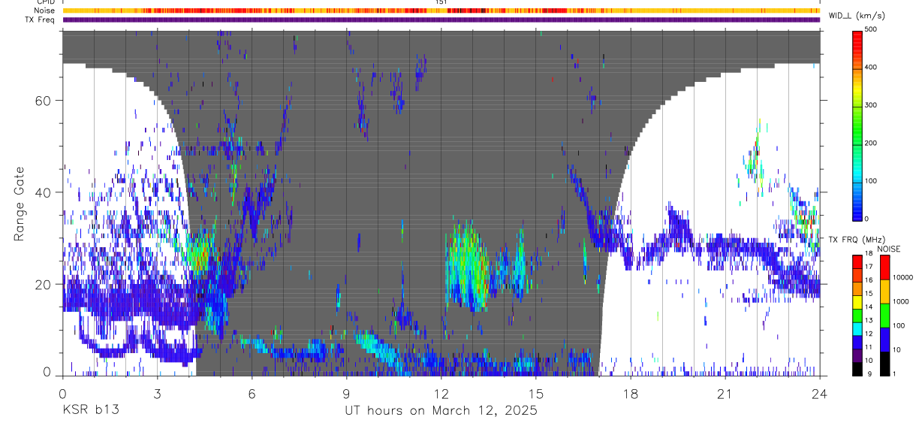Click the '400' tick on the width colorbar
Screen dimensions: 922x426
[x=872, y=67]
